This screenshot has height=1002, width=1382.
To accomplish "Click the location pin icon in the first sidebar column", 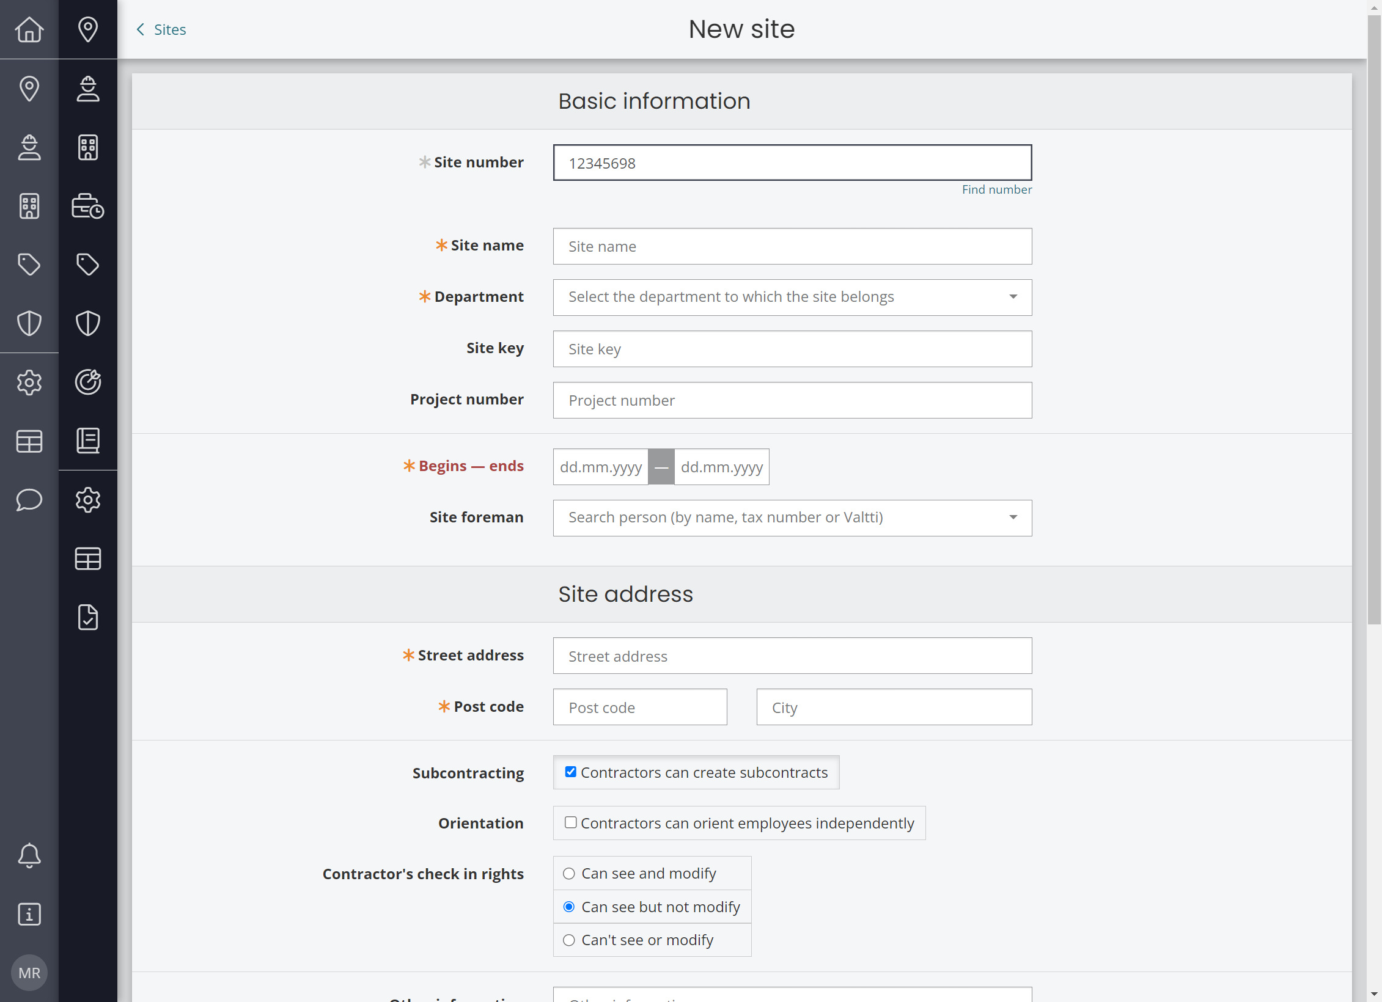I will coord(29,89).
